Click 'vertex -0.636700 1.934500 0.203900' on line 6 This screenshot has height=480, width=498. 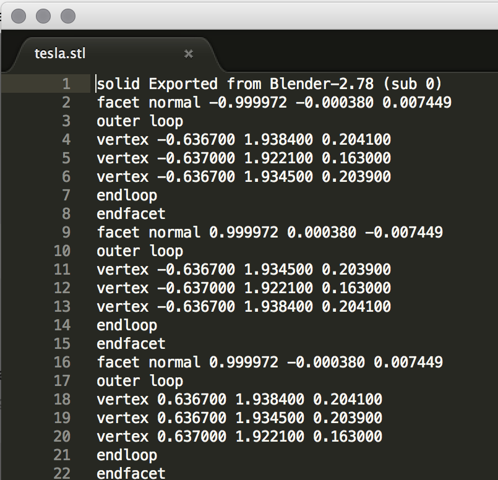tap(244, 177)
